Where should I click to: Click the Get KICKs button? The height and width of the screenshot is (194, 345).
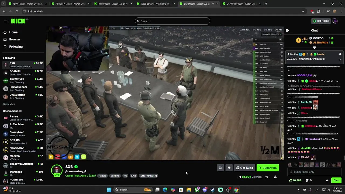pyautogui.click(x=321, y=21)
